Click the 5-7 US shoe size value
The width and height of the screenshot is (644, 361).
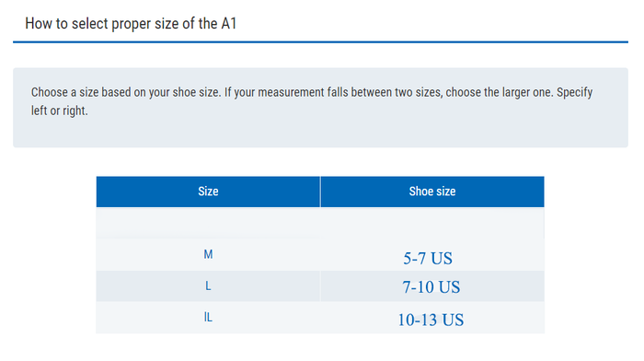click(428, 258)
